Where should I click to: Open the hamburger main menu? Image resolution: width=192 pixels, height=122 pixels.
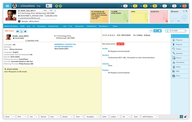(7, 6)
